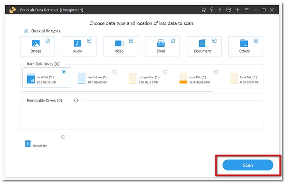Uncheck the Audio file type checkbox
The height and width of the screenshot is (183, 285).
pyautogui.click(x=89, y=41)
